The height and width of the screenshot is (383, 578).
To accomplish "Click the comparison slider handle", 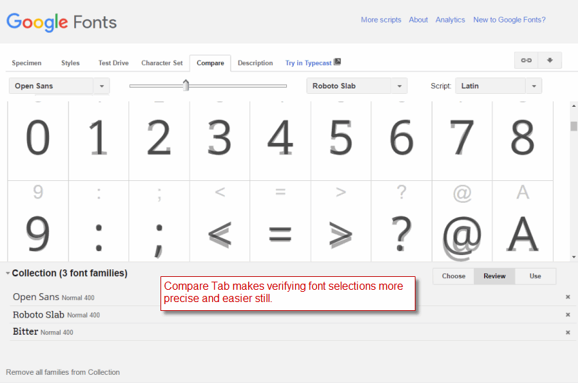I will tap(186, 85).
